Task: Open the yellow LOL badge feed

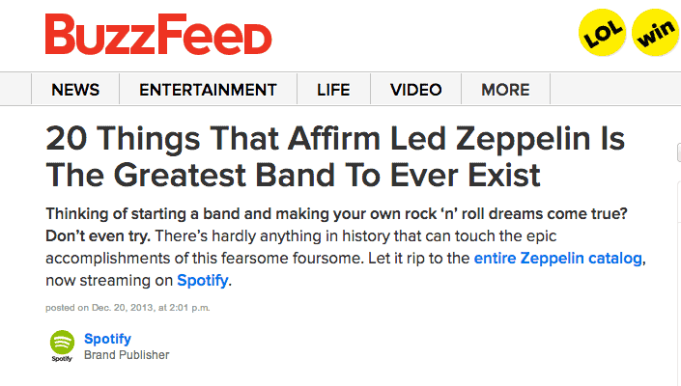Action: click(603, 33)
